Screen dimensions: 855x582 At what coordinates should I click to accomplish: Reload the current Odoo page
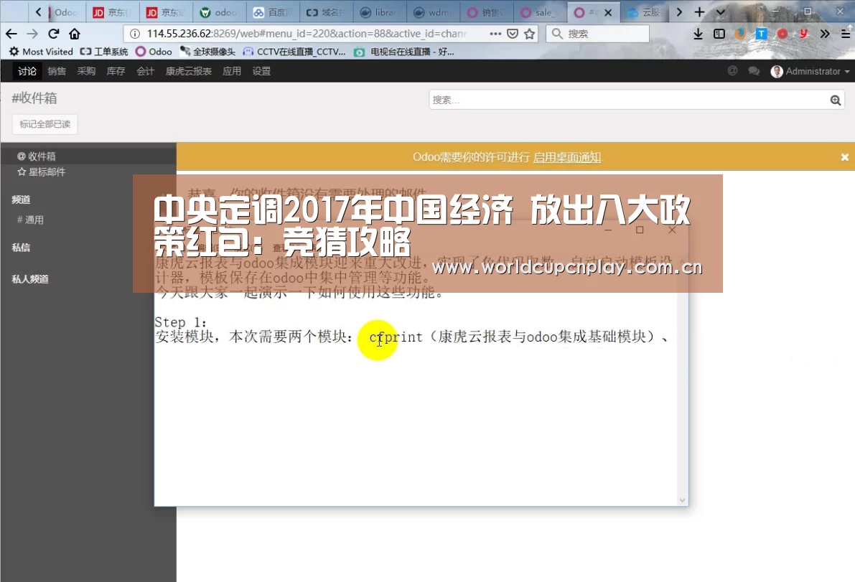point(53,34)
